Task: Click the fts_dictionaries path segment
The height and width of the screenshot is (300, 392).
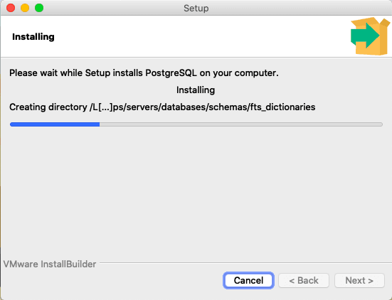Action: 282,107
